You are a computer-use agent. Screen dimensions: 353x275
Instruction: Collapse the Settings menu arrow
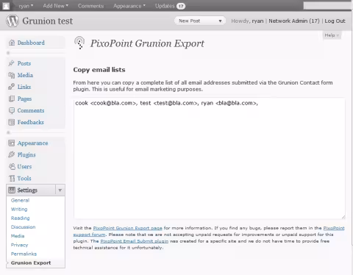click(x=60, y=190)
